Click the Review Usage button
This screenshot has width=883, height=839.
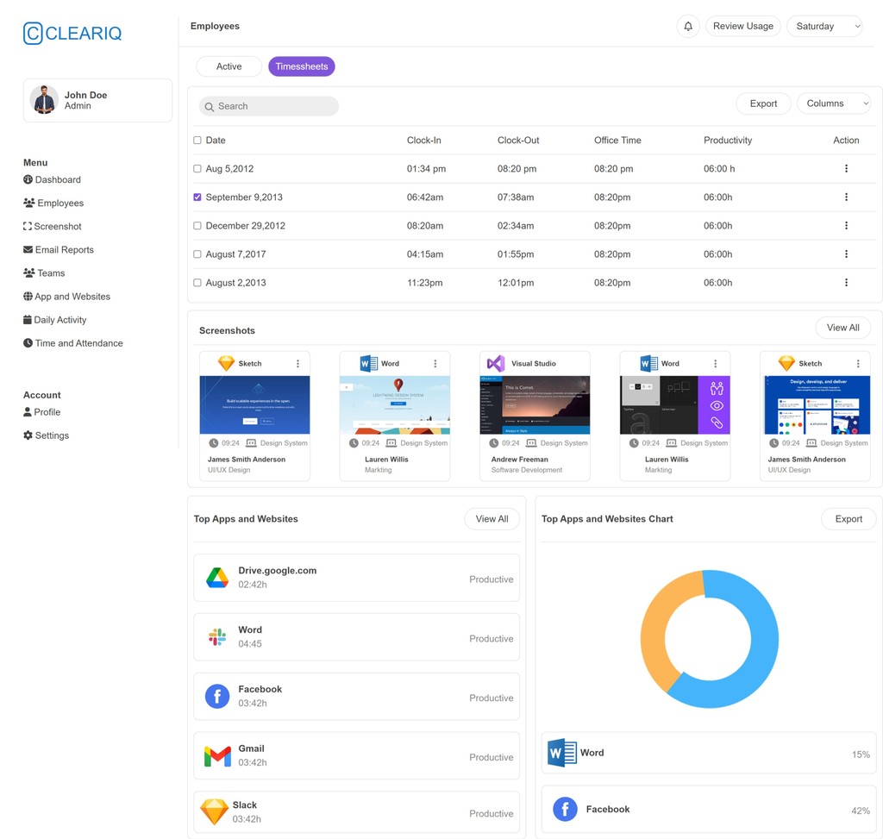coord(742,27)
